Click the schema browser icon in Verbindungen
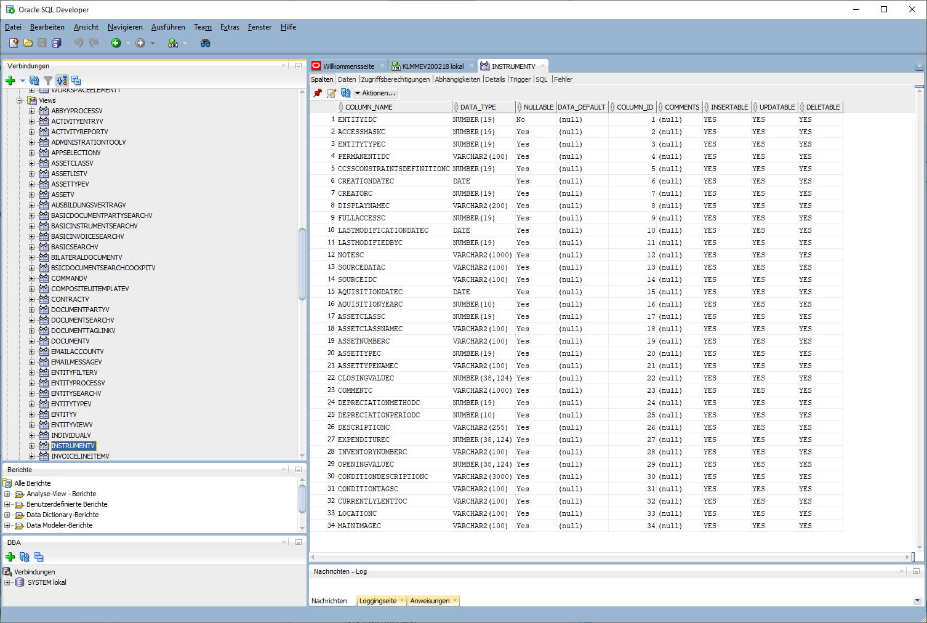 click(62, 81)
